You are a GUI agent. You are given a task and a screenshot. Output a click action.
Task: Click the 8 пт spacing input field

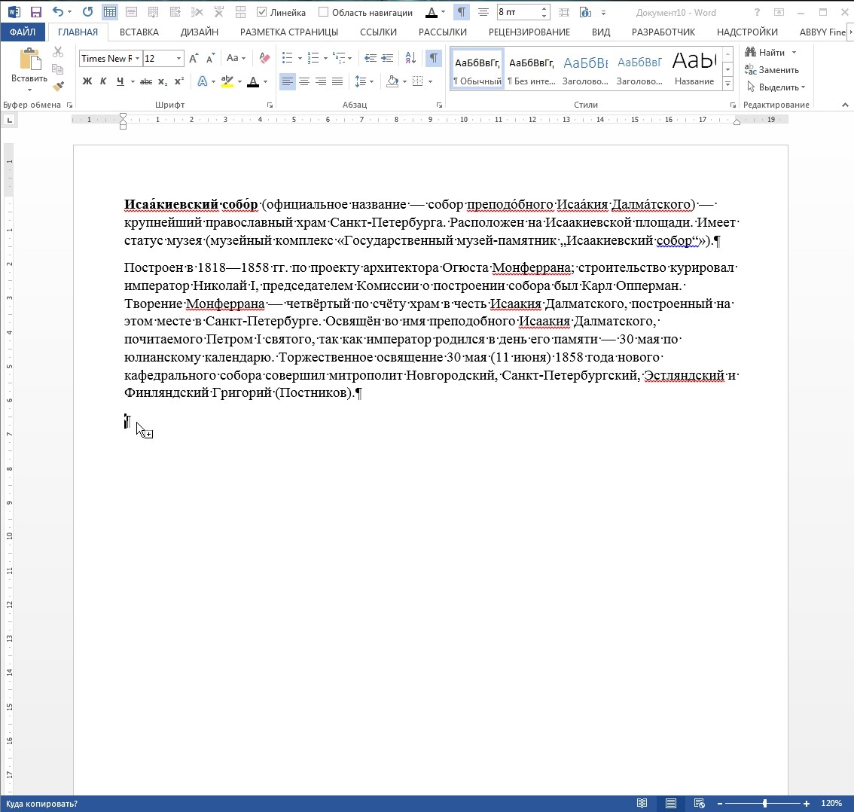tap(518, 12)
